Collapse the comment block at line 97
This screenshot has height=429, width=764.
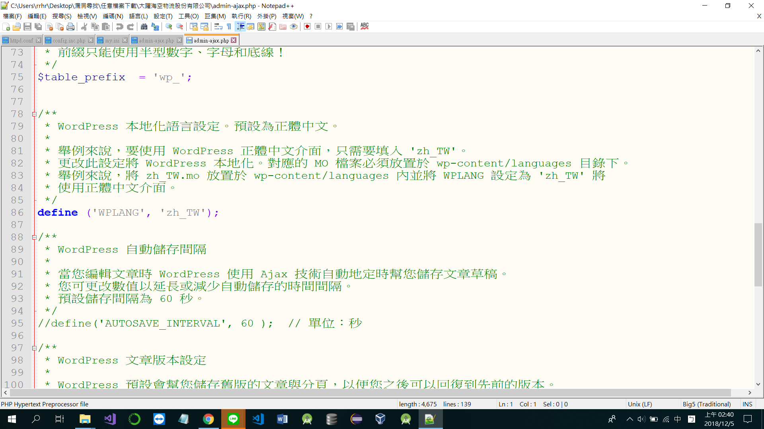click(x=34, y=348)
